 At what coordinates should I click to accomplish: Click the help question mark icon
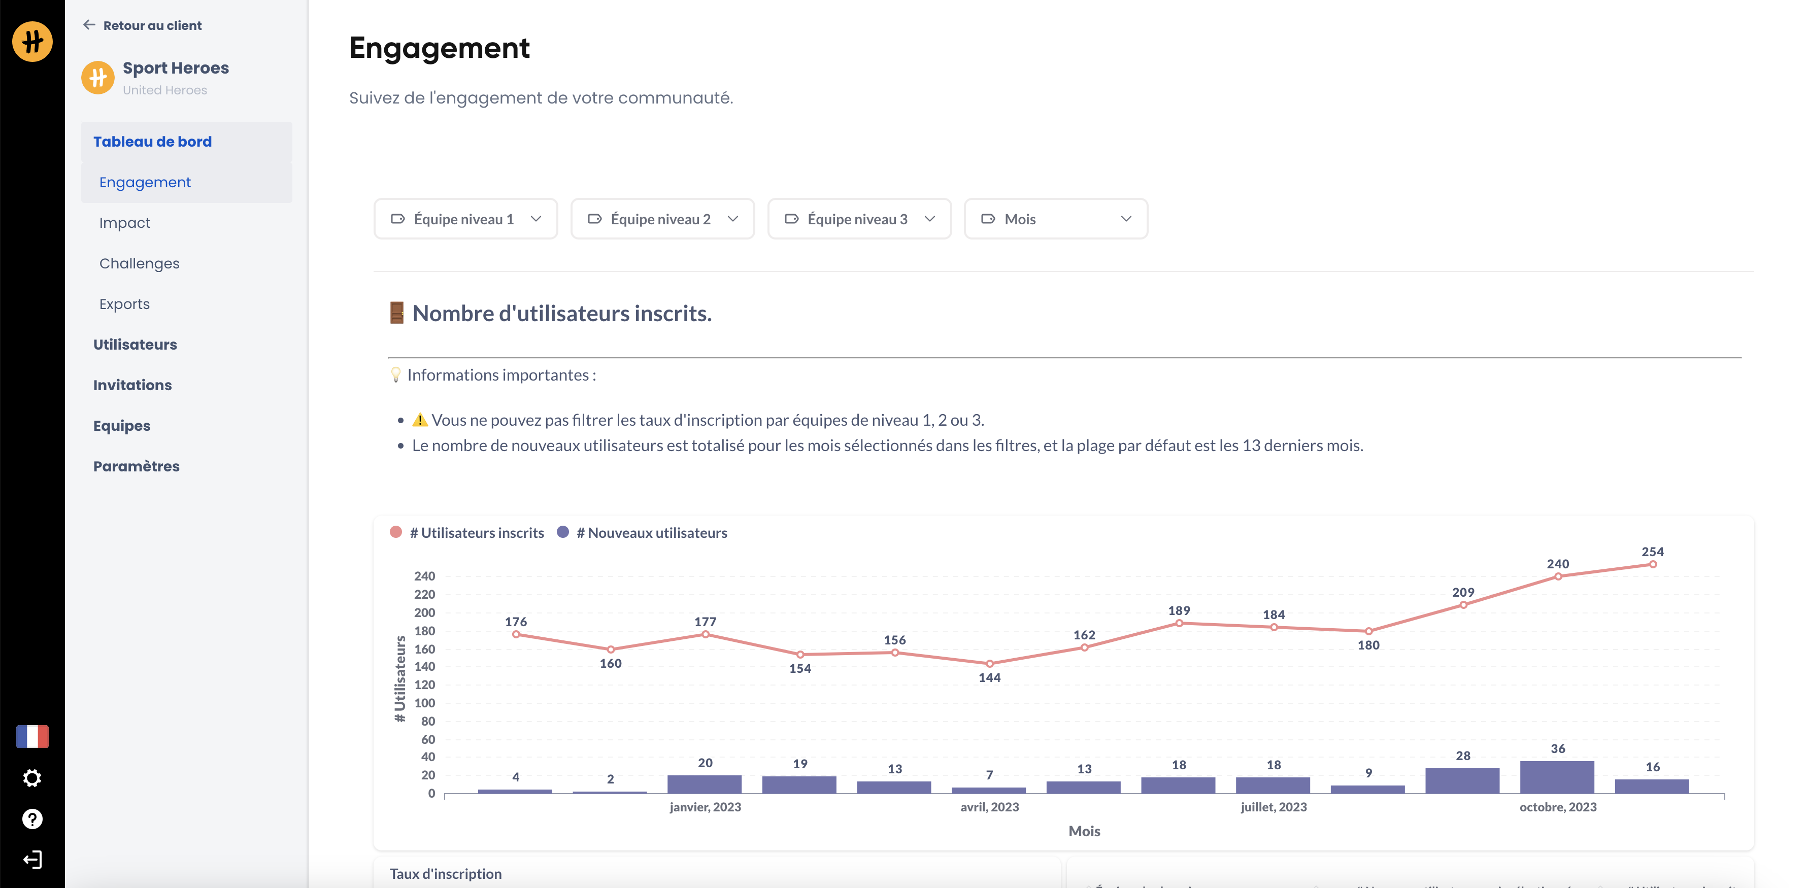coord(32,818)
